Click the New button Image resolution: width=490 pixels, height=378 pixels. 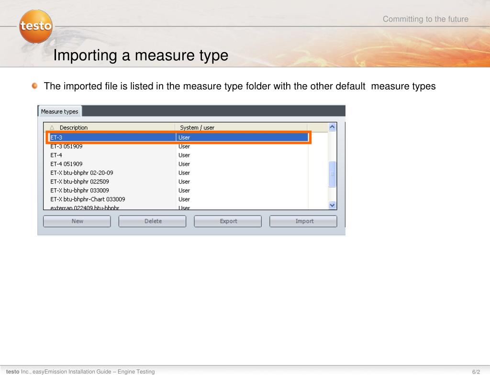point(77,221)
